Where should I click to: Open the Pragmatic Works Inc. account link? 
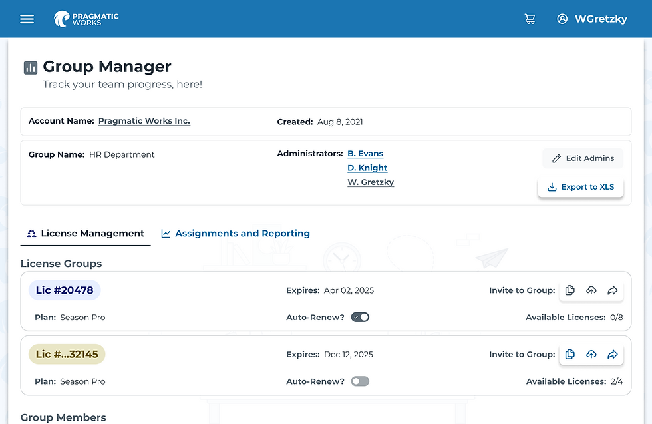pos(144,121)
